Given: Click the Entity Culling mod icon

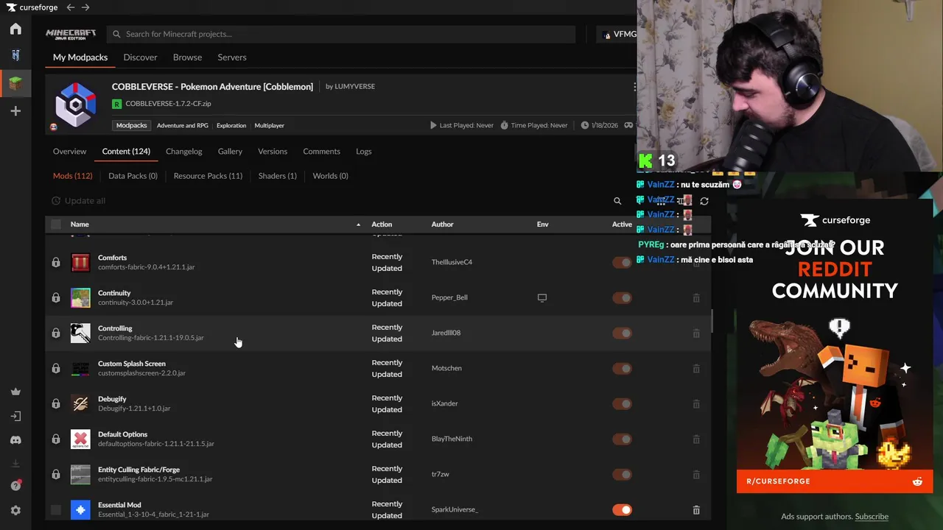Looking at the screenshot, I should pos(80,474).
